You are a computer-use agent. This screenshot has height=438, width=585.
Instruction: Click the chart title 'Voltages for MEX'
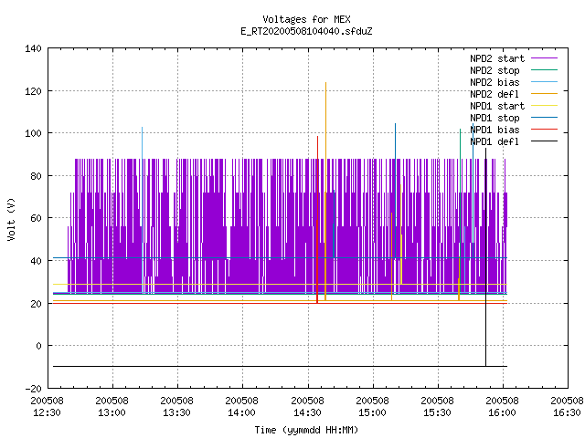(x=306, y=19)
